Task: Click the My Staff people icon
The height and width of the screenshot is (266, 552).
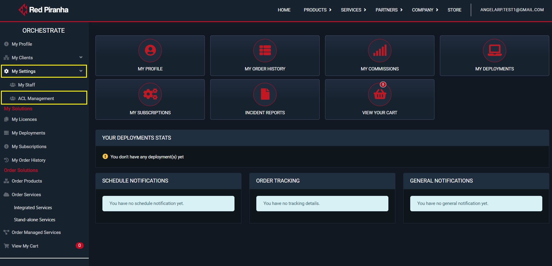Action: coord(13,85)
